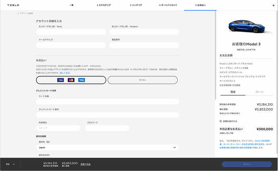This screenshot has width=278, height=171.
Task: Expand 詳細を表示する details
Action: (x=228, y=121)
